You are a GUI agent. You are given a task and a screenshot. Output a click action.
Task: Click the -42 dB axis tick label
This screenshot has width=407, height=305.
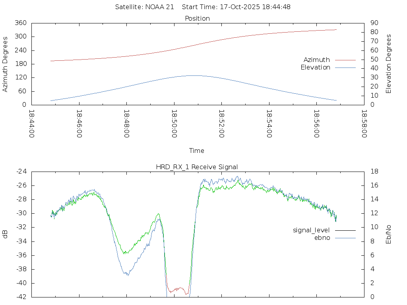click(21, 297)
